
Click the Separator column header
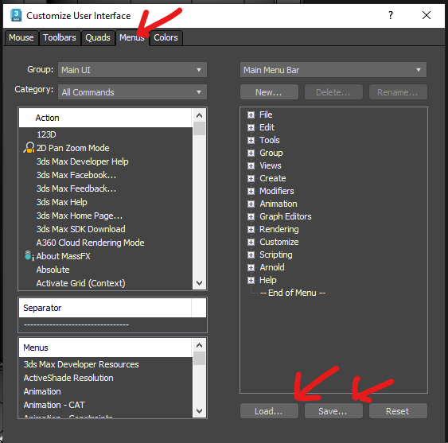pyautogui.click(x=105, y=308)
